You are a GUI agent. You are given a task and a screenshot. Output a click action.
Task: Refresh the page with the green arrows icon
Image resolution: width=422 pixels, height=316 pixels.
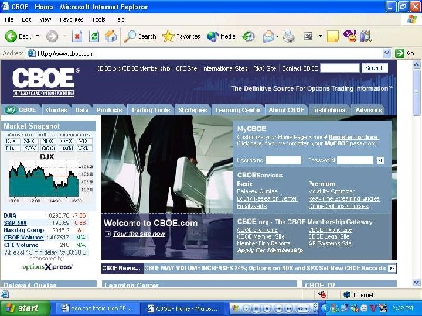point(94,36)
